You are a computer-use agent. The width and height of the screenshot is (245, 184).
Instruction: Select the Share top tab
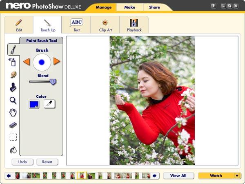pos(154,7)
